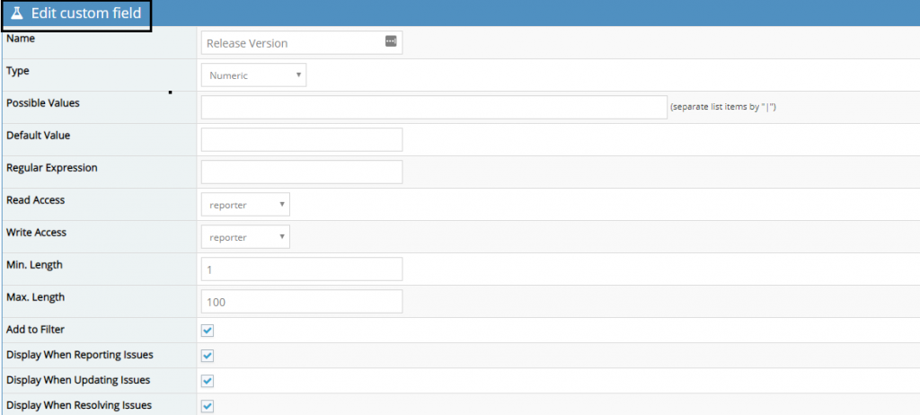This screenshot has width=920, height=415.
Task: Click the Min. Length field
Action: pos(302,269)
